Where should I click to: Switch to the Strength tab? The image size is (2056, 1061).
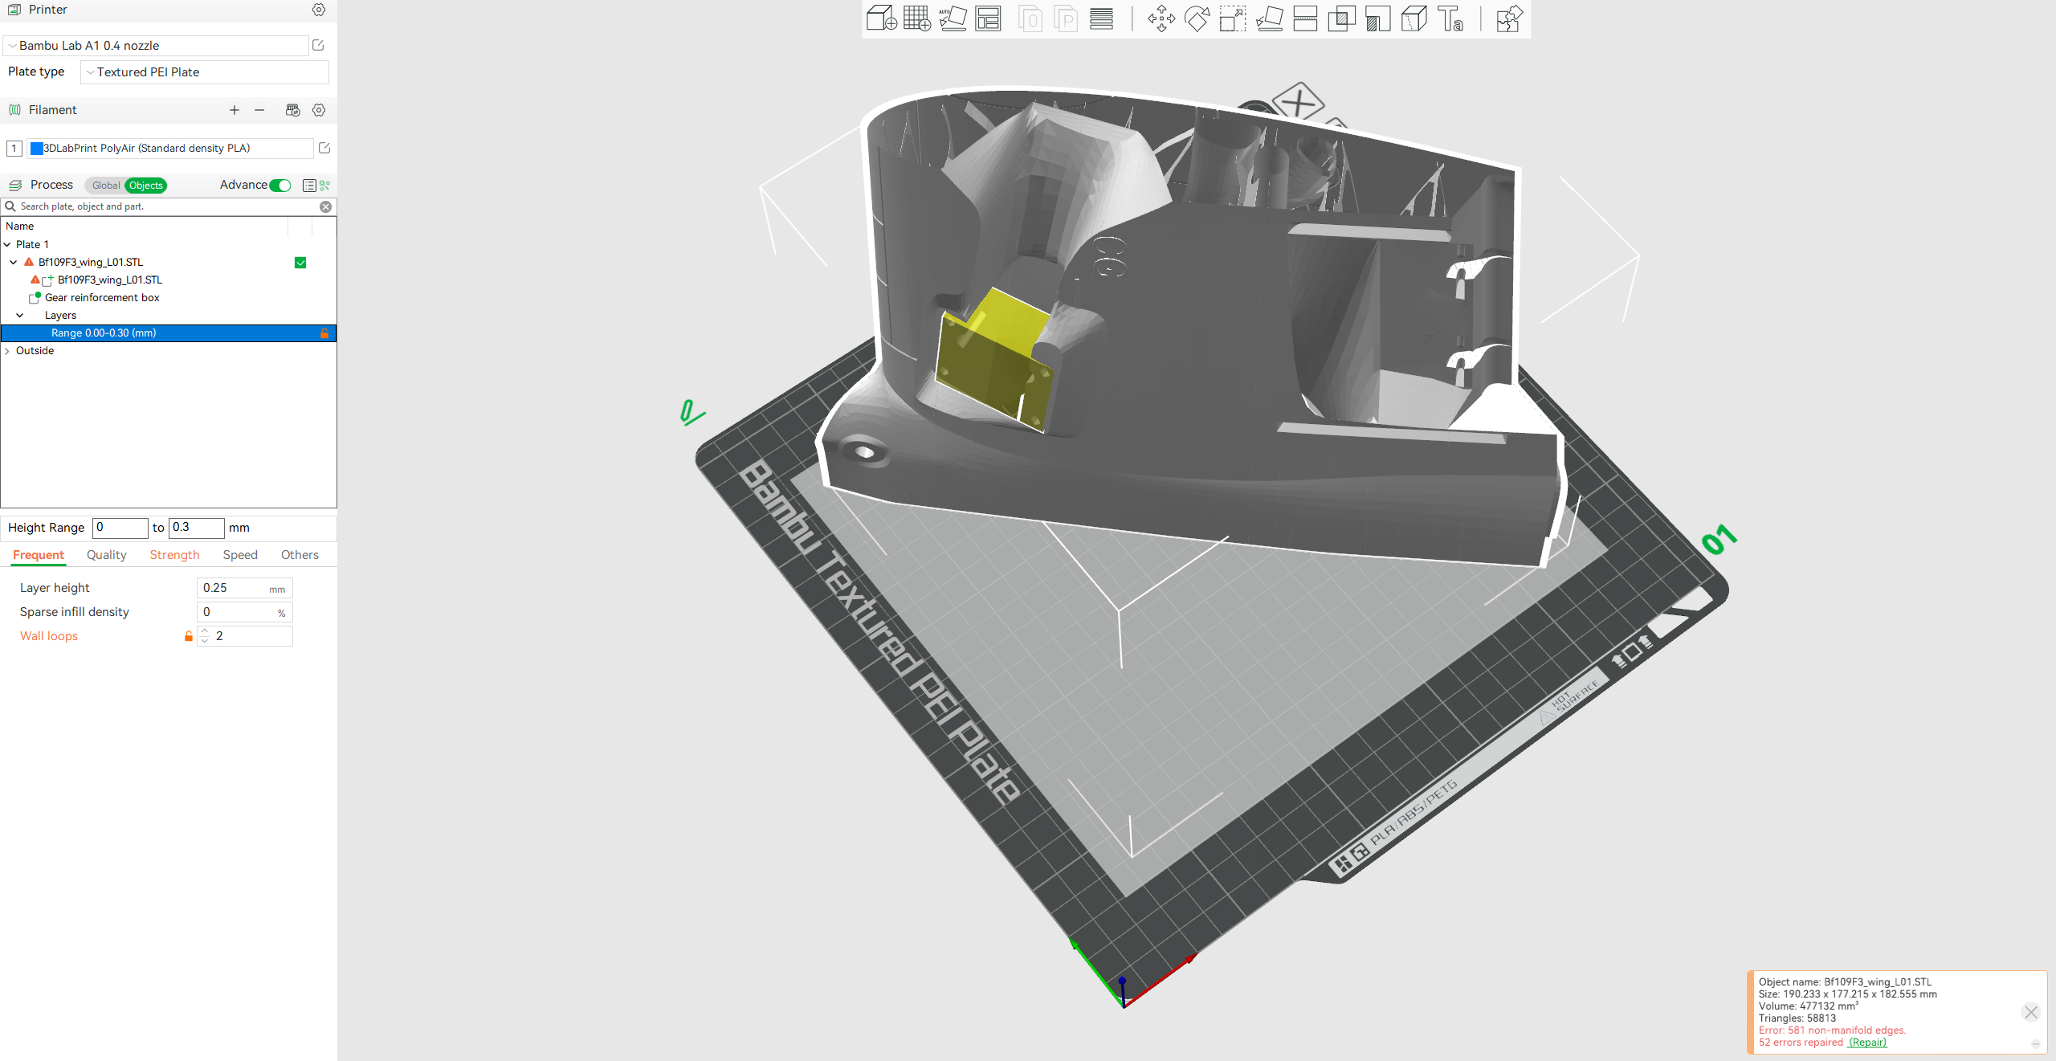click(174, 555)
